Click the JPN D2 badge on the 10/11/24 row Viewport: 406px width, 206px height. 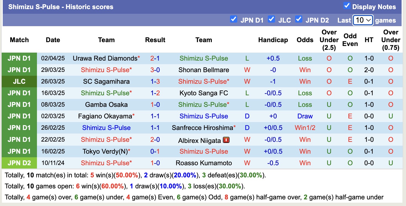coord(19,163)
